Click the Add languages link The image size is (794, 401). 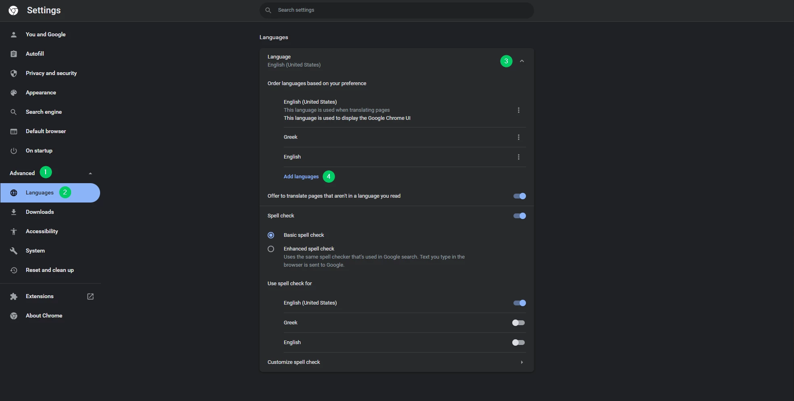301,177
